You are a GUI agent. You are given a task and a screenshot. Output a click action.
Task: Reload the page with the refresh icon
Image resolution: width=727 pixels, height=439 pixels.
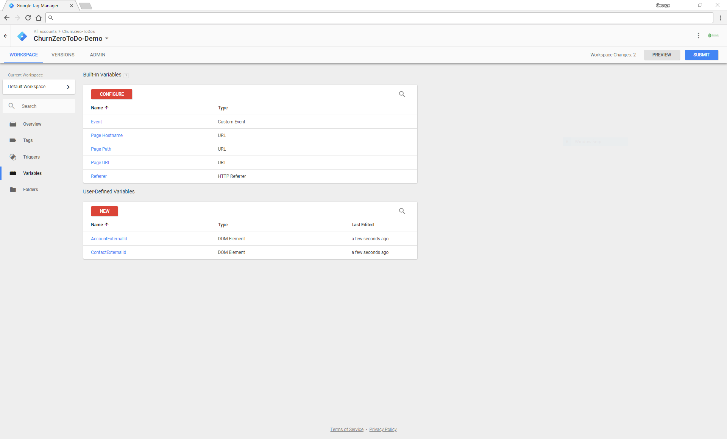pos(28,18)
